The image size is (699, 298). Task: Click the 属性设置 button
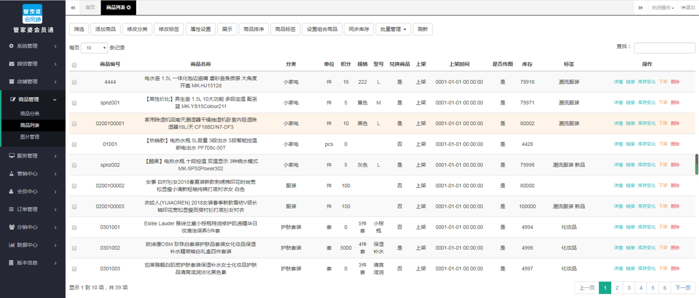pyautogui.click(x=201, y=29)
